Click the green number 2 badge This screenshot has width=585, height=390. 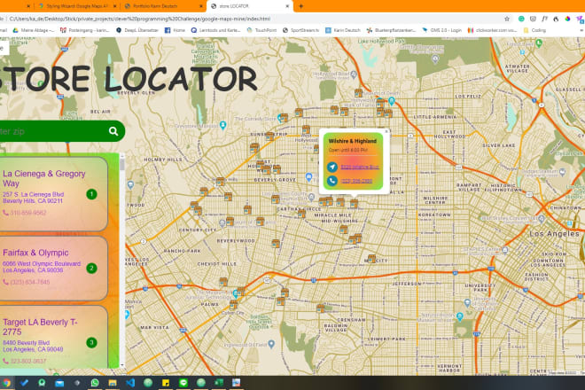tap(91, 268)
